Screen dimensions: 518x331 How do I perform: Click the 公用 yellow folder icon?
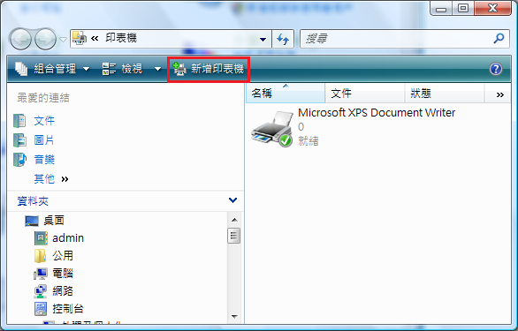[x=40, y=256]
